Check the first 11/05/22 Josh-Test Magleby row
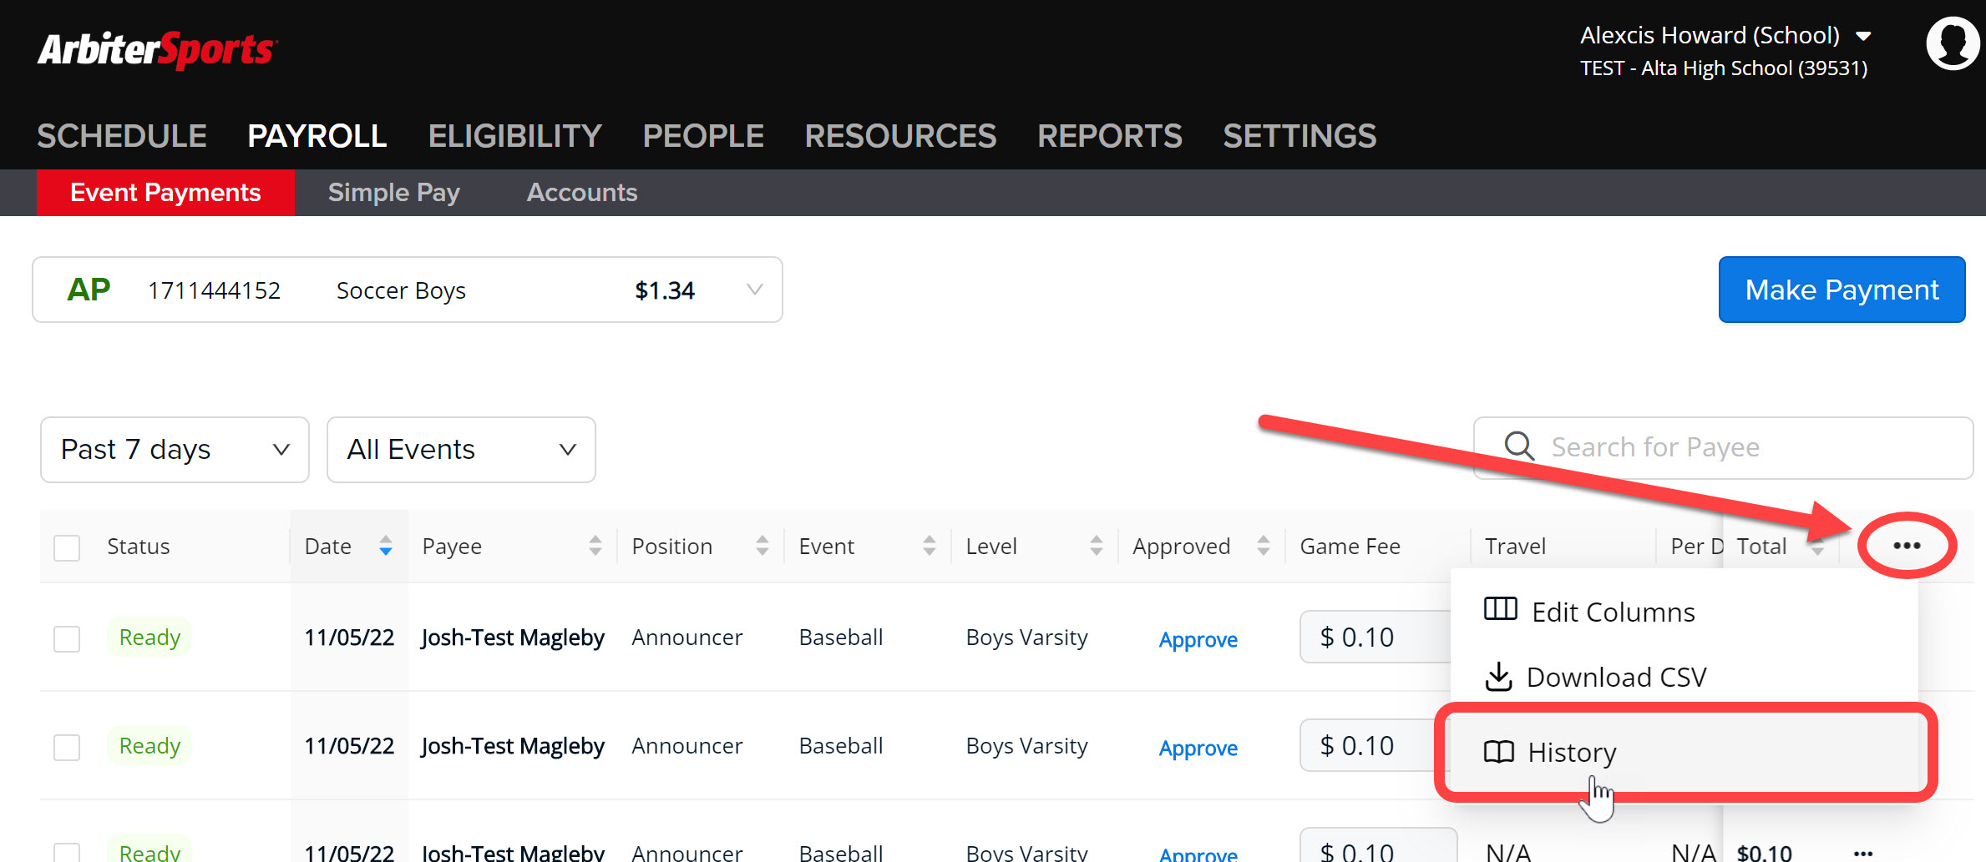Viewport: 1986px width, 862px height. click(x=66, y=638)
